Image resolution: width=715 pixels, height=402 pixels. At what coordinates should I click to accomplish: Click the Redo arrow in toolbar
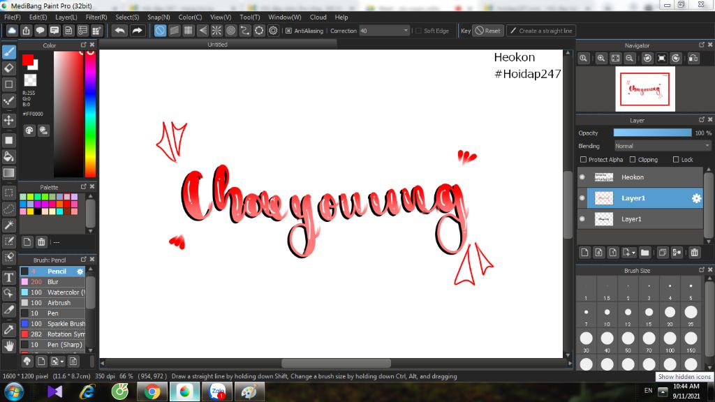tap(137, 31)
